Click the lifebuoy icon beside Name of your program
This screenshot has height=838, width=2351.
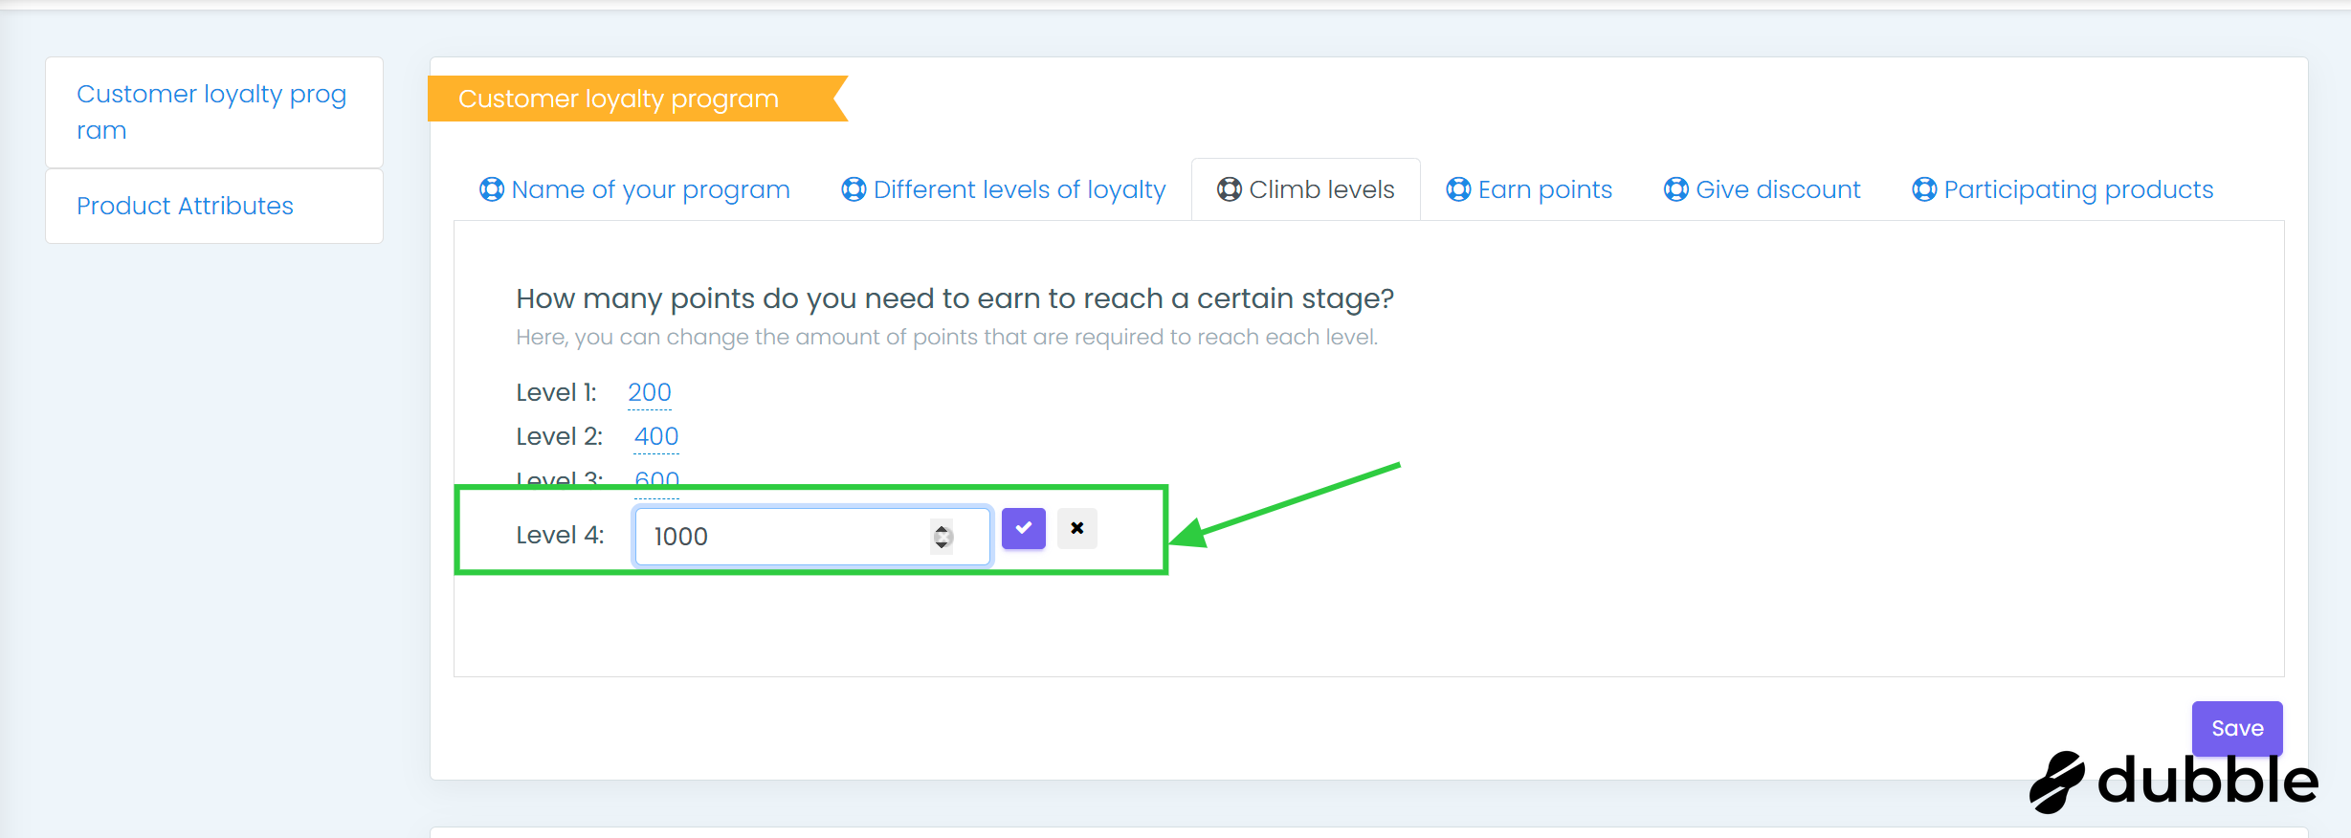492,189
